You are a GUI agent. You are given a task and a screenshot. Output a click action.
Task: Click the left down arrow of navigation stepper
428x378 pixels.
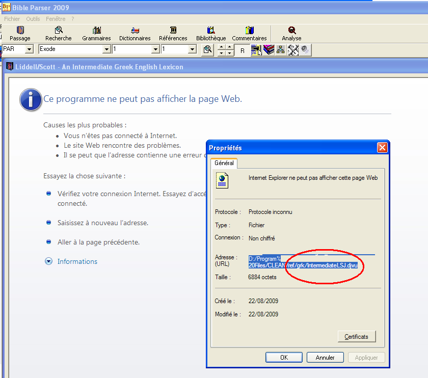221,53
